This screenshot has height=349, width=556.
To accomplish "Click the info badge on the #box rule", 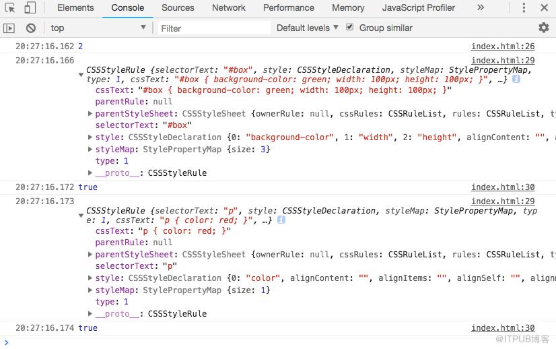I will click(516, 80).
